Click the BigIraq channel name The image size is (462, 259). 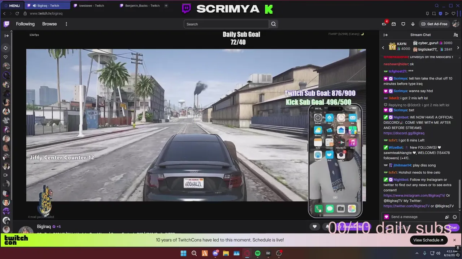pyautogui.click(x=44, y=227)
